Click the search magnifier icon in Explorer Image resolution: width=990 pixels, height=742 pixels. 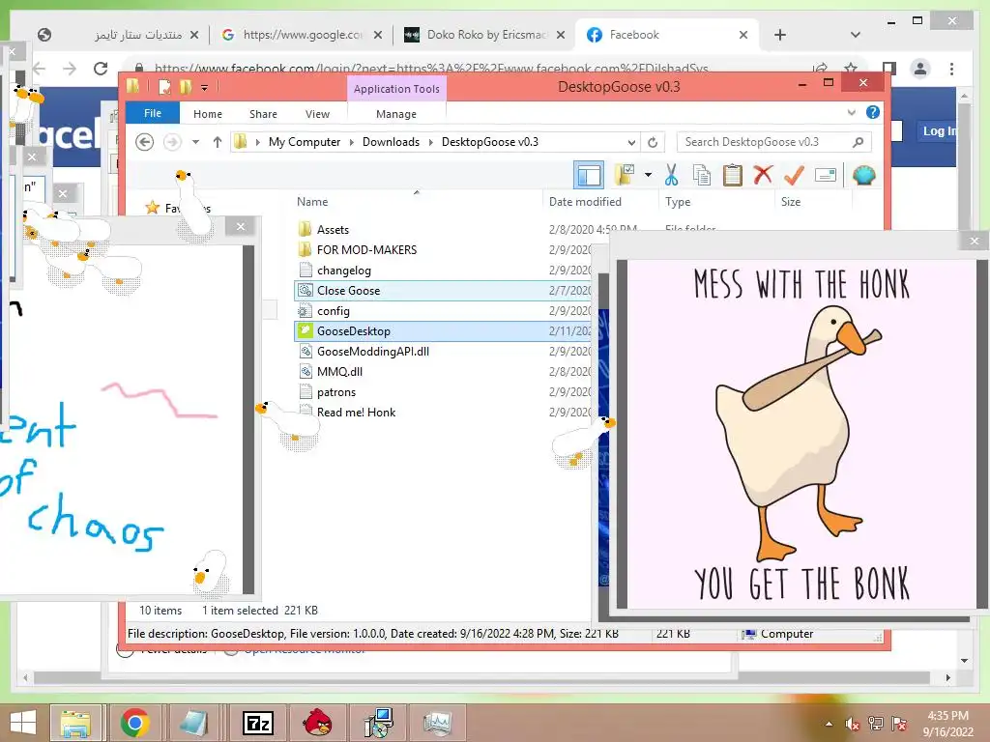click(x=858, y=142)
